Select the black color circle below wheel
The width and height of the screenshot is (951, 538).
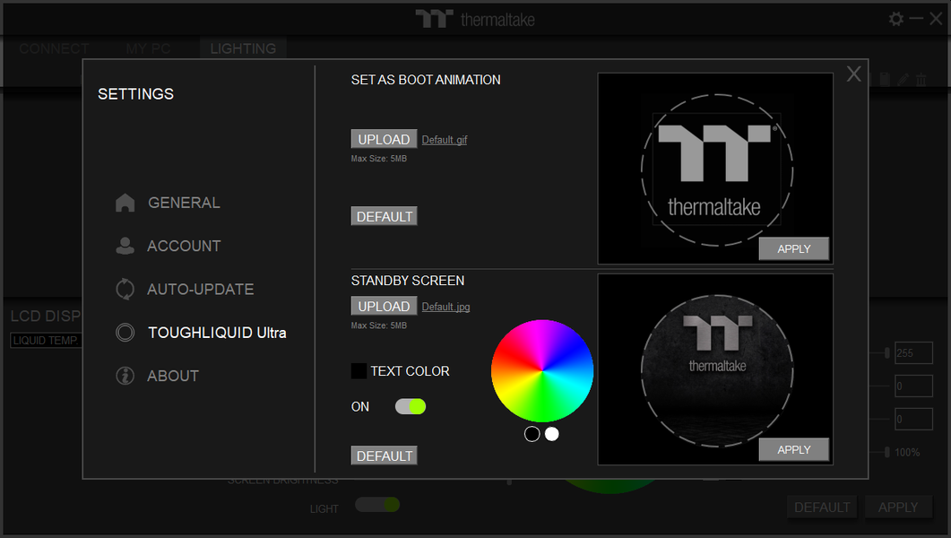pos(532,434)
